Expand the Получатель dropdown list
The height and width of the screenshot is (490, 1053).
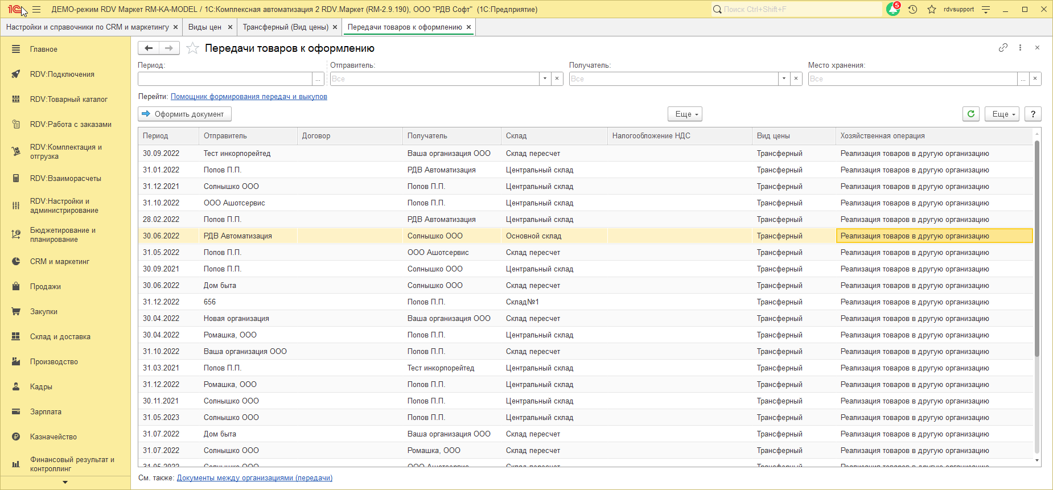(x=784, y=79)
